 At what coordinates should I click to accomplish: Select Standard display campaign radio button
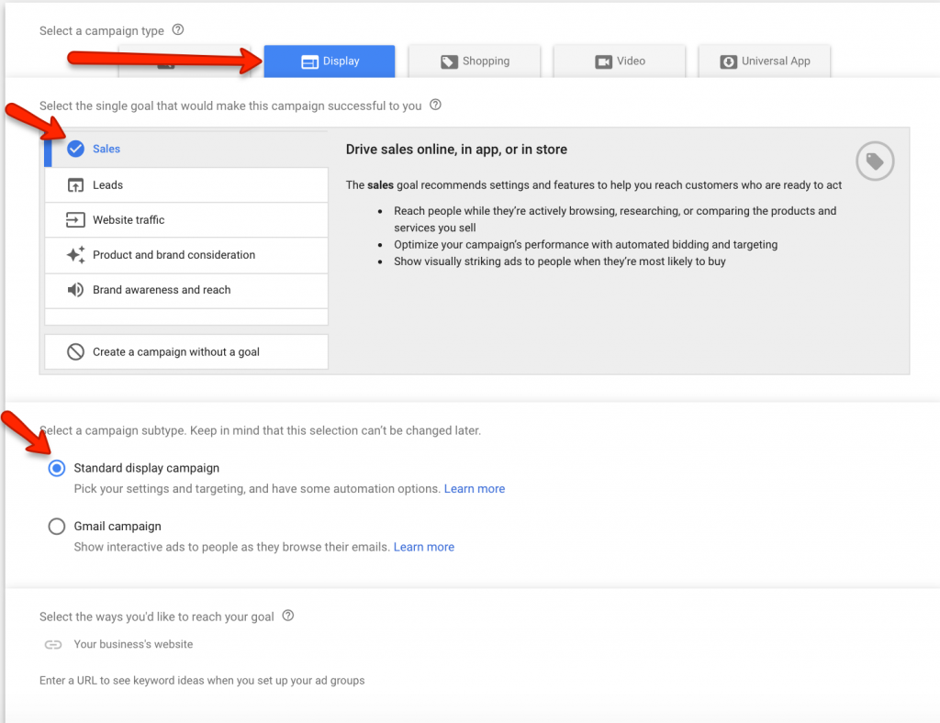[x=57, y=468]
